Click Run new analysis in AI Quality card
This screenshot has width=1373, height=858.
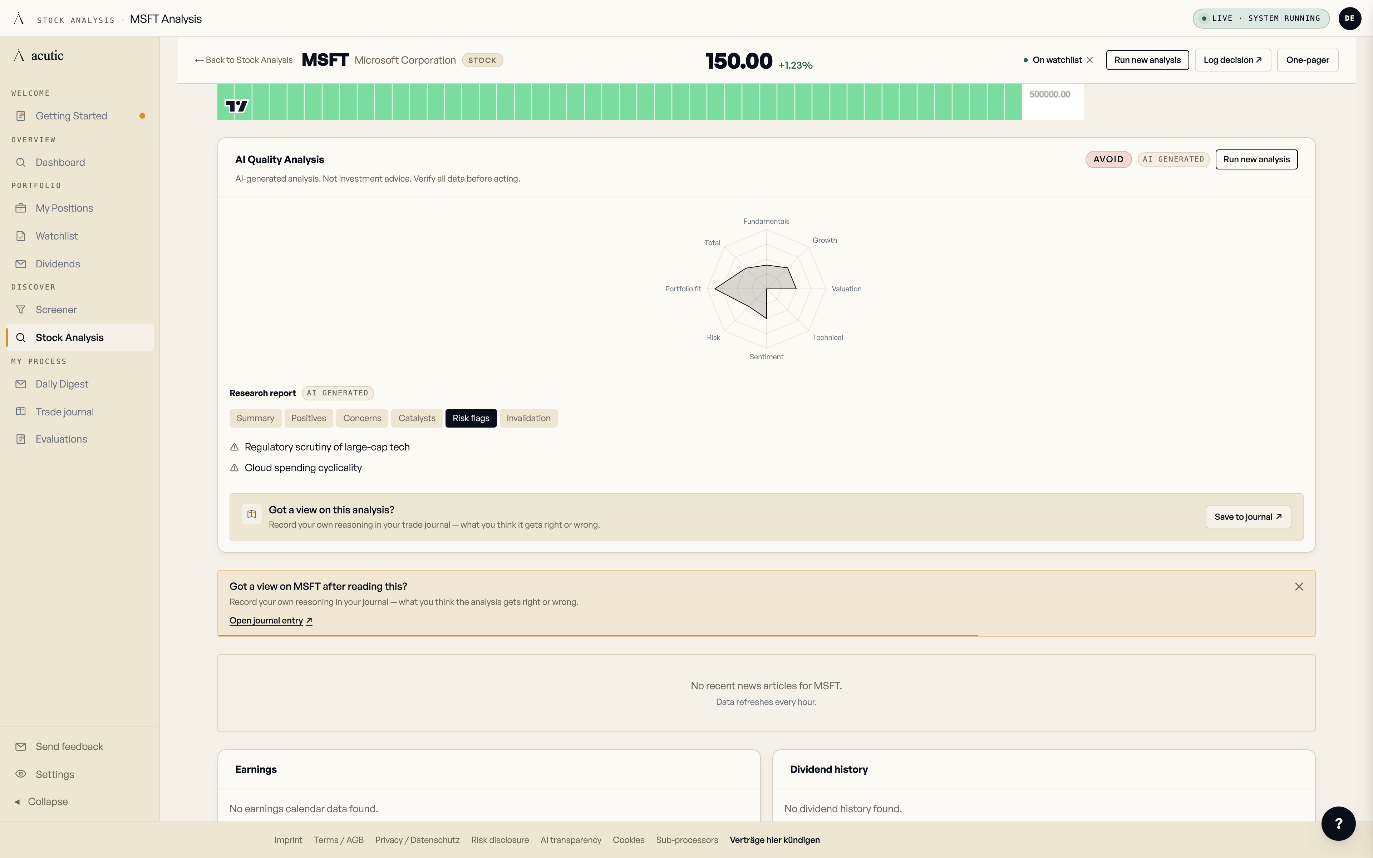click(1256, 159)
